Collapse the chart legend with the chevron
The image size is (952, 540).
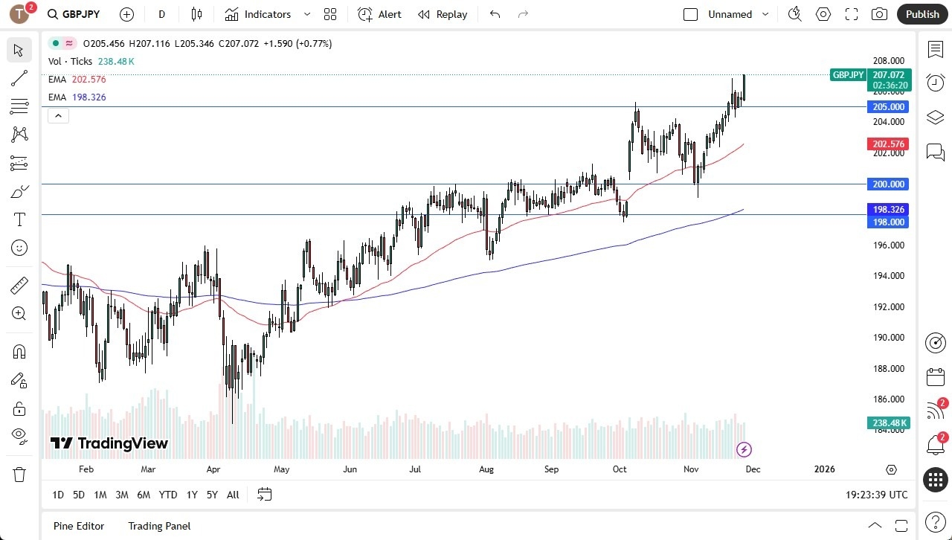[58, 115]
